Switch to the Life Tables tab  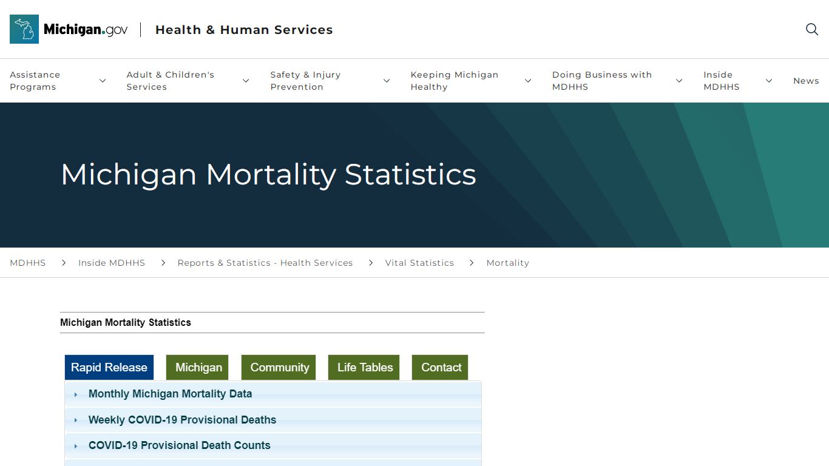coord(365,367)
